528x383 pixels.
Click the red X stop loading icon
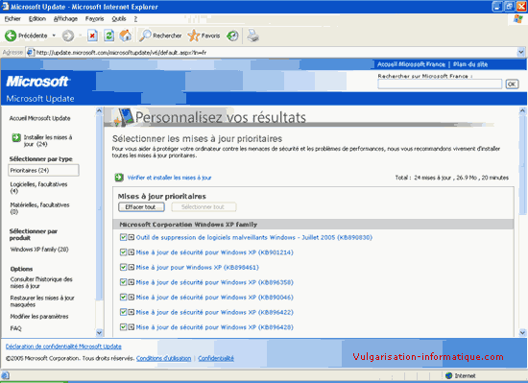coord(92,36)
